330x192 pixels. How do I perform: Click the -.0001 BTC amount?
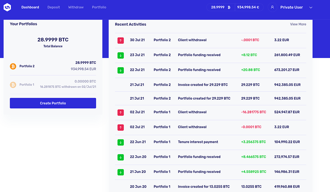250,40
